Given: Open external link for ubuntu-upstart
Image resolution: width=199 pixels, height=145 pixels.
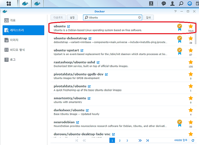Looking at the screenshot, I should 82,50.
